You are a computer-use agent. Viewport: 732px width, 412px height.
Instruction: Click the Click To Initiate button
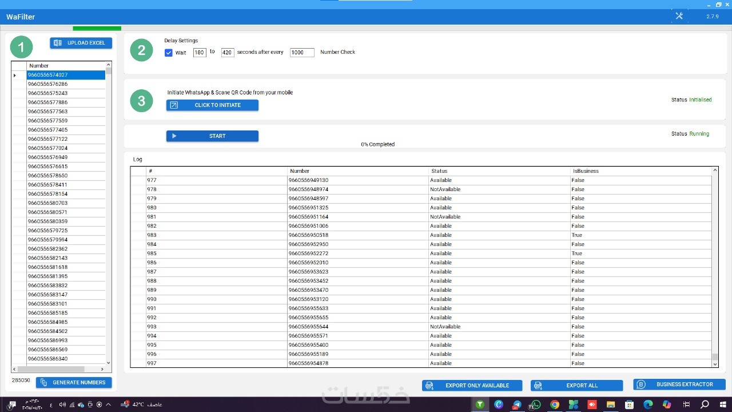tap(212, 105)
